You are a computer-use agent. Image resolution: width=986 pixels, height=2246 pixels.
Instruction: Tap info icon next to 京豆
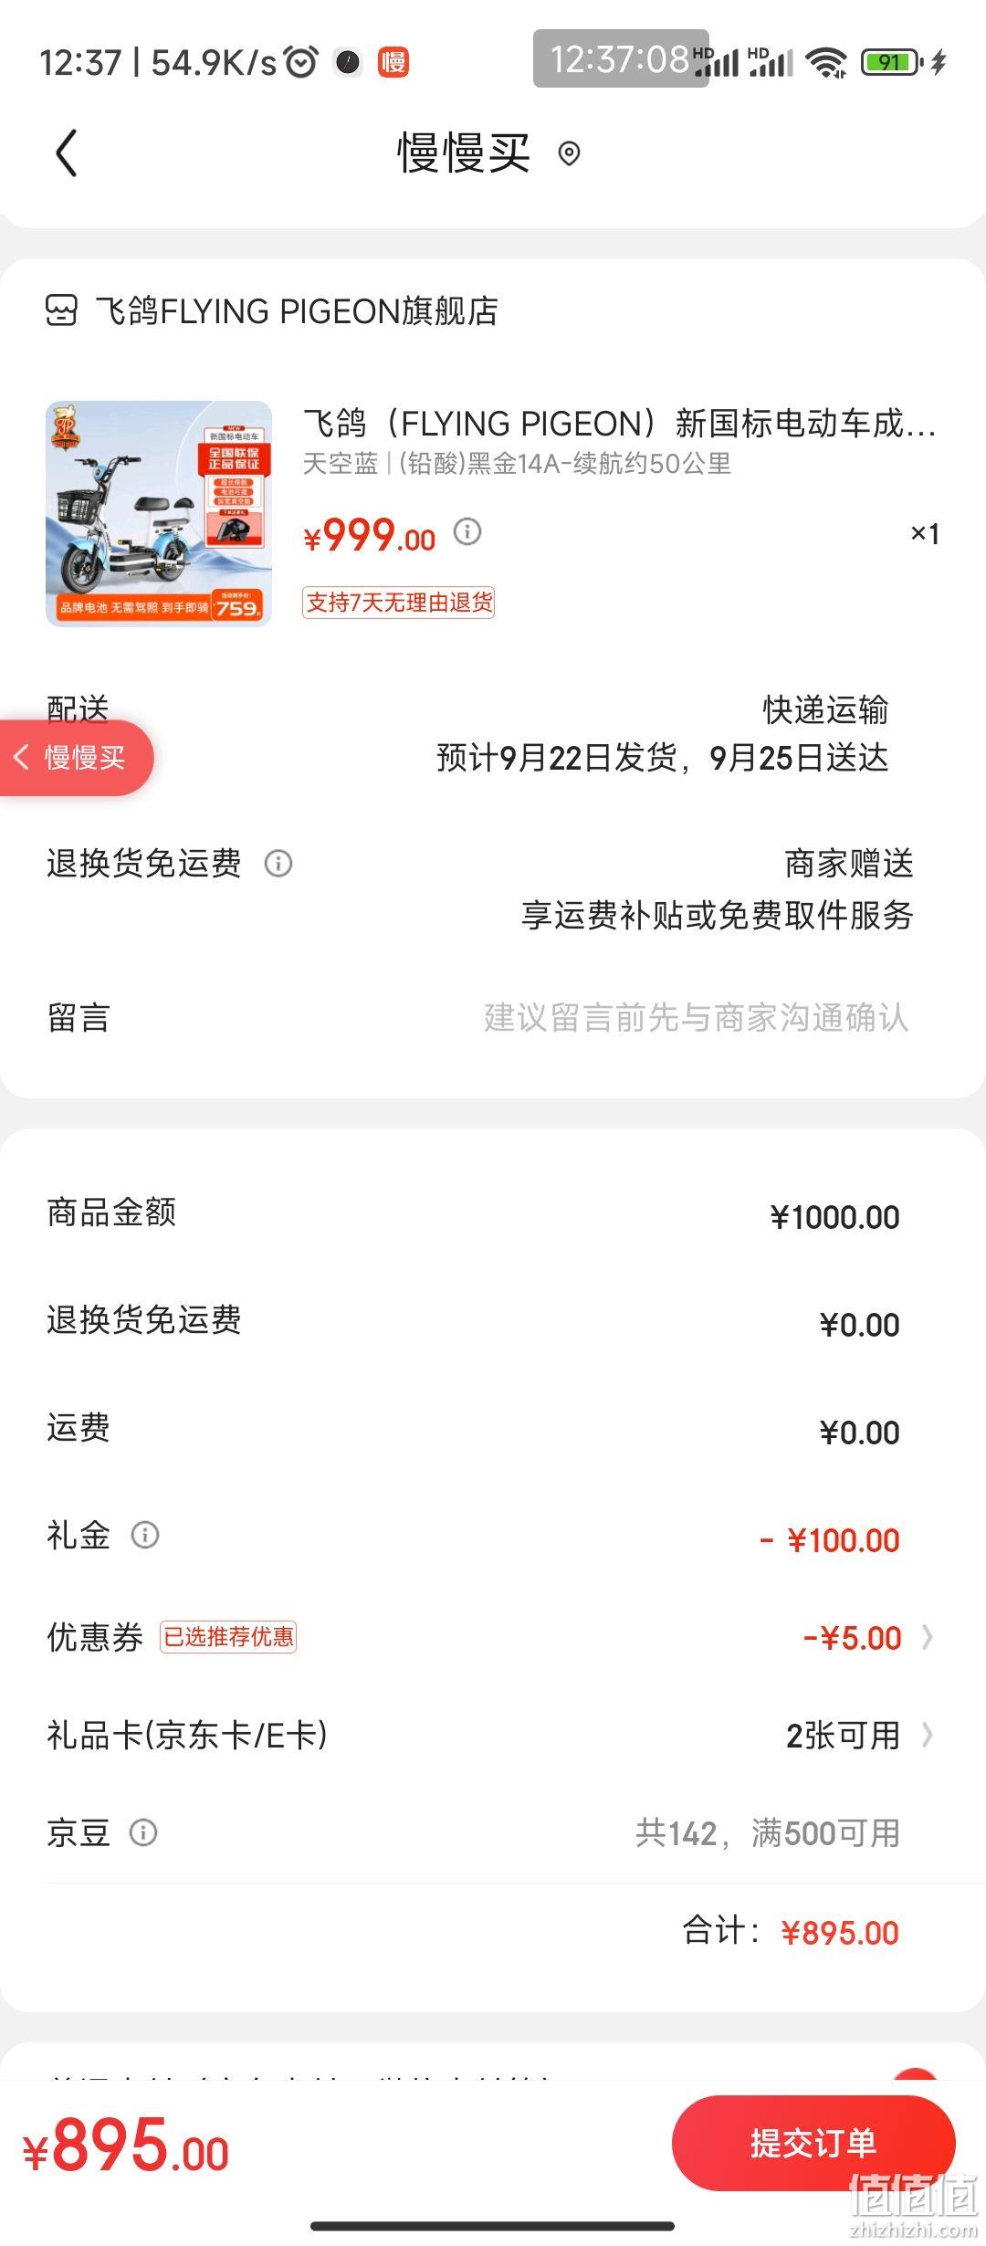[x=143, y=1832]
